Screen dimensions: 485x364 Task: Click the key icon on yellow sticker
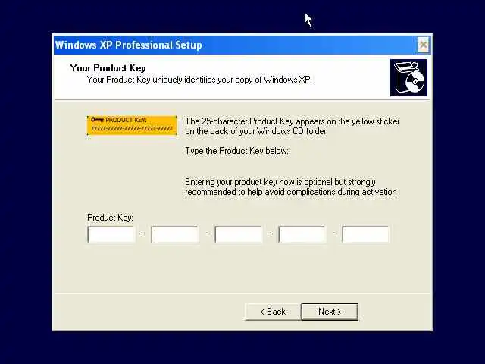pos(97,120)
